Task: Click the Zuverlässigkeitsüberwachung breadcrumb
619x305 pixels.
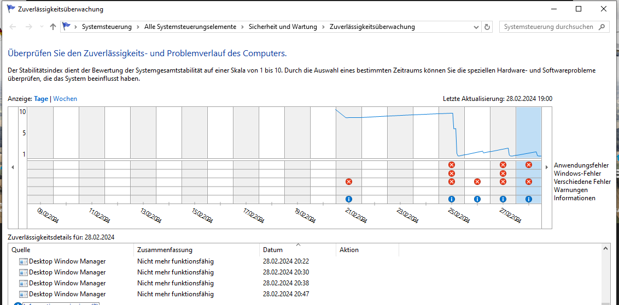Action: point(372,27)
